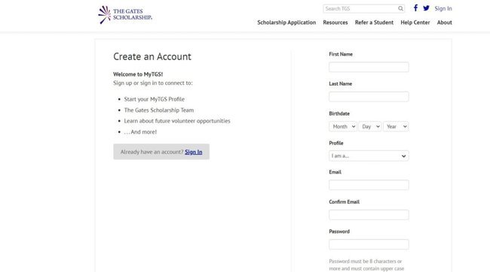This screenshot has width=490, height=272.
Task: Click the "Create an Account" heading
Action: pyautogui.click(x=152, y=56)
